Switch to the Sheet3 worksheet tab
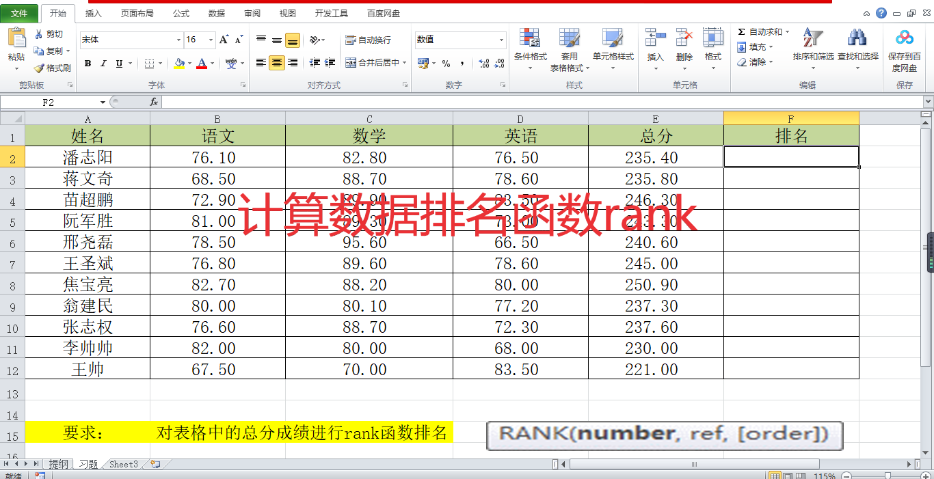Screen dimensions: 934x479 [x=124, y=464]
